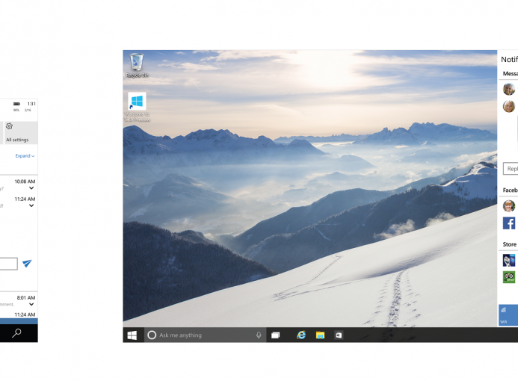Image resolution: width=518 pixels, height=381 pixels.
Task: Launch Internet Explorer from the taskbar
Action: 301,335
